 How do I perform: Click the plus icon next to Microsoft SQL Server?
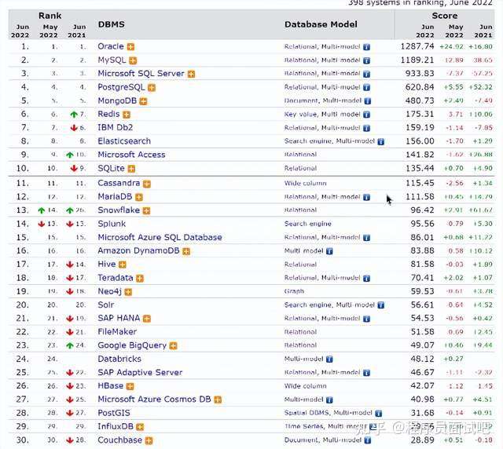tap(191, 74)
